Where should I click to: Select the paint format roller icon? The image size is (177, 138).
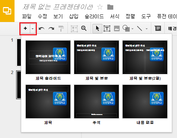click(x=61, y=29)
